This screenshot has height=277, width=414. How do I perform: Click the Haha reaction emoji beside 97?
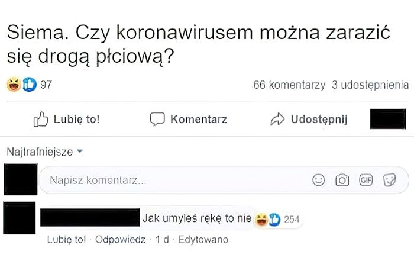pos(13,85)
